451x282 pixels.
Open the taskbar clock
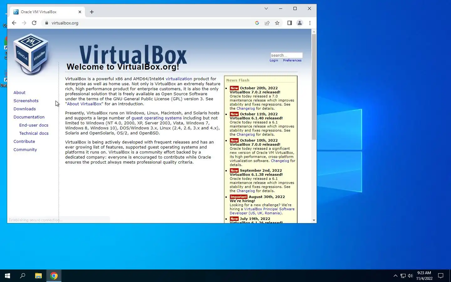(424, 276)
